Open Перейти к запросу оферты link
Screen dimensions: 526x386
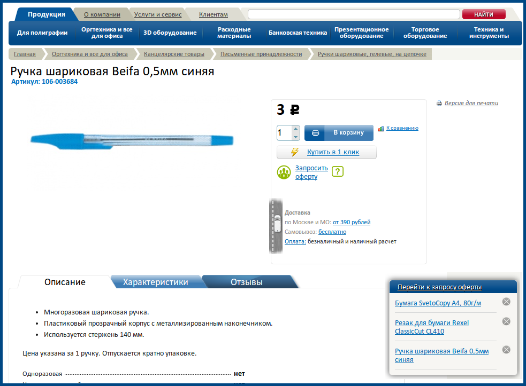click(439, 287)
